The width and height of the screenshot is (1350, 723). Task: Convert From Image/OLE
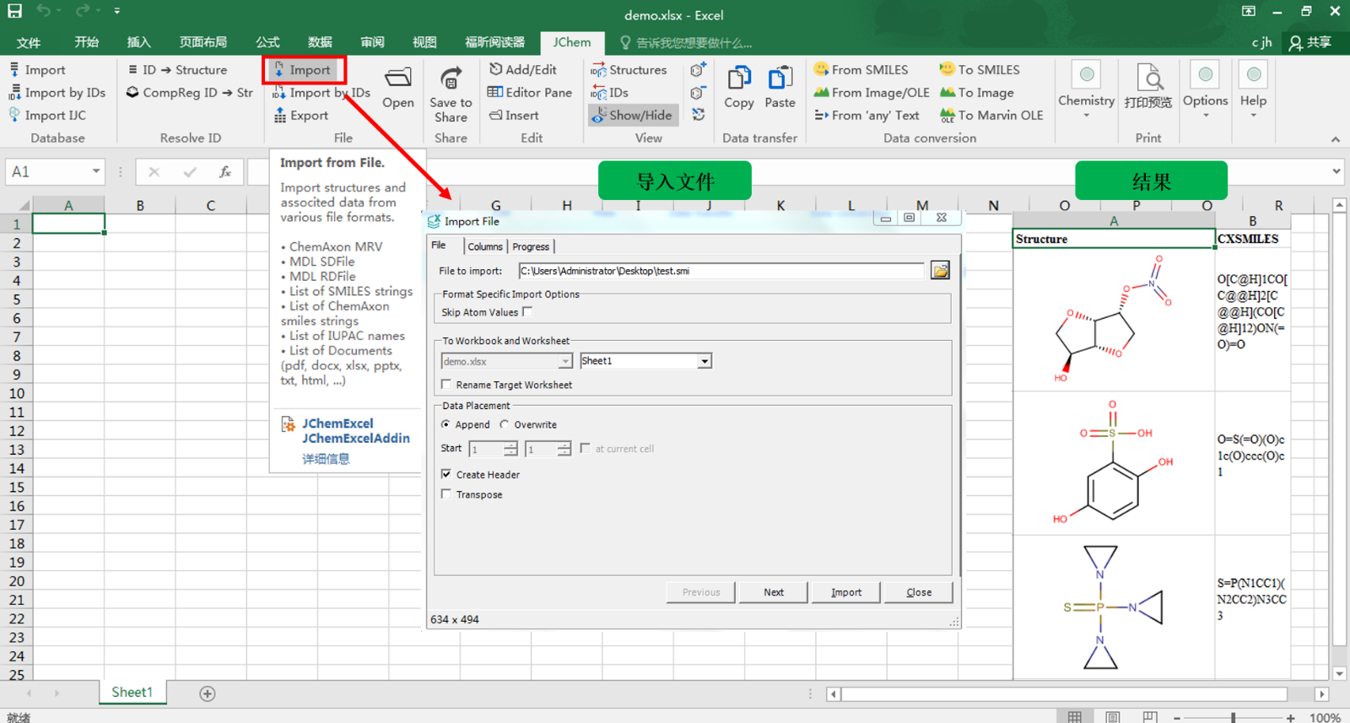(872, 93)
